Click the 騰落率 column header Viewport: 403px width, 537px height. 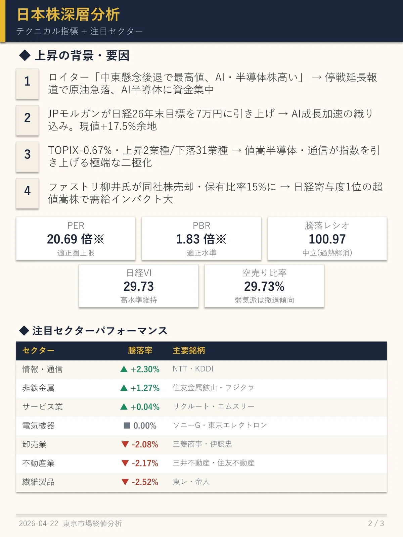point(140,350)
